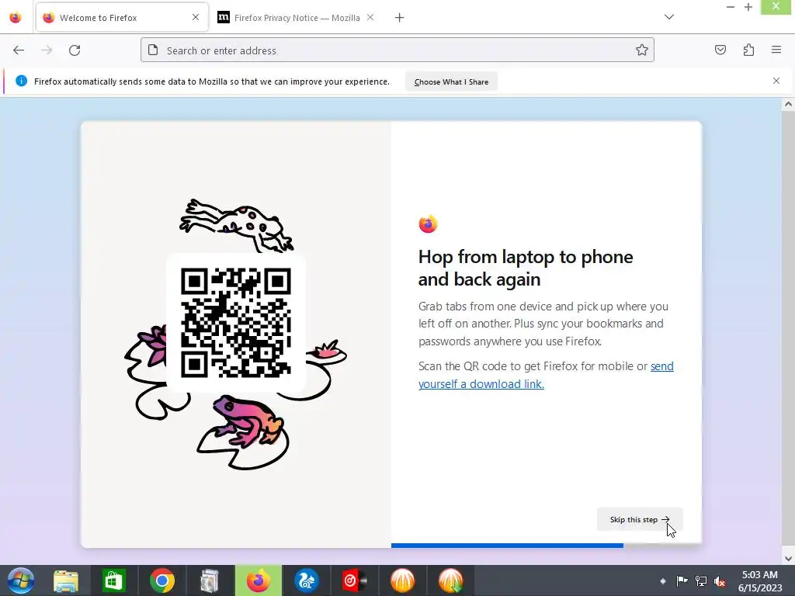Open the orange sphere with green arrow icon
The height and width of the screenshot is (596, 795).
(450, 580)
